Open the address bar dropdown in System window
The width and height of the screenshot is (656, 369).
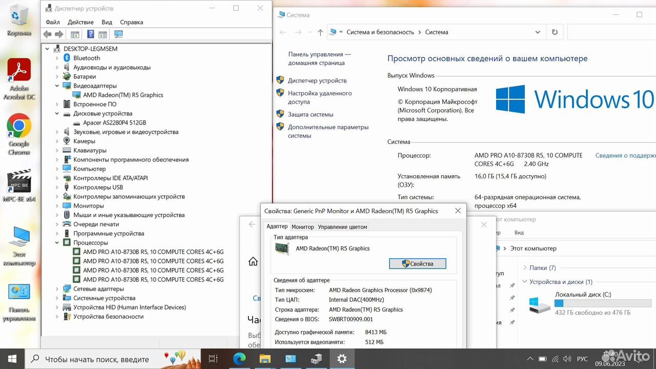538,32
